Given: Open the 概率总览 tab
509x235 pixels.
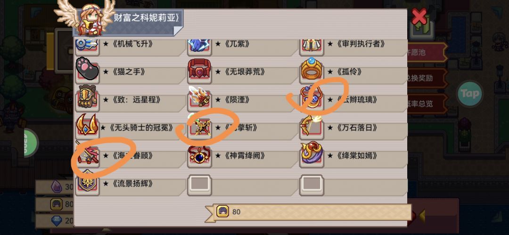Looking at the screenshot, I should click(426, 104).
